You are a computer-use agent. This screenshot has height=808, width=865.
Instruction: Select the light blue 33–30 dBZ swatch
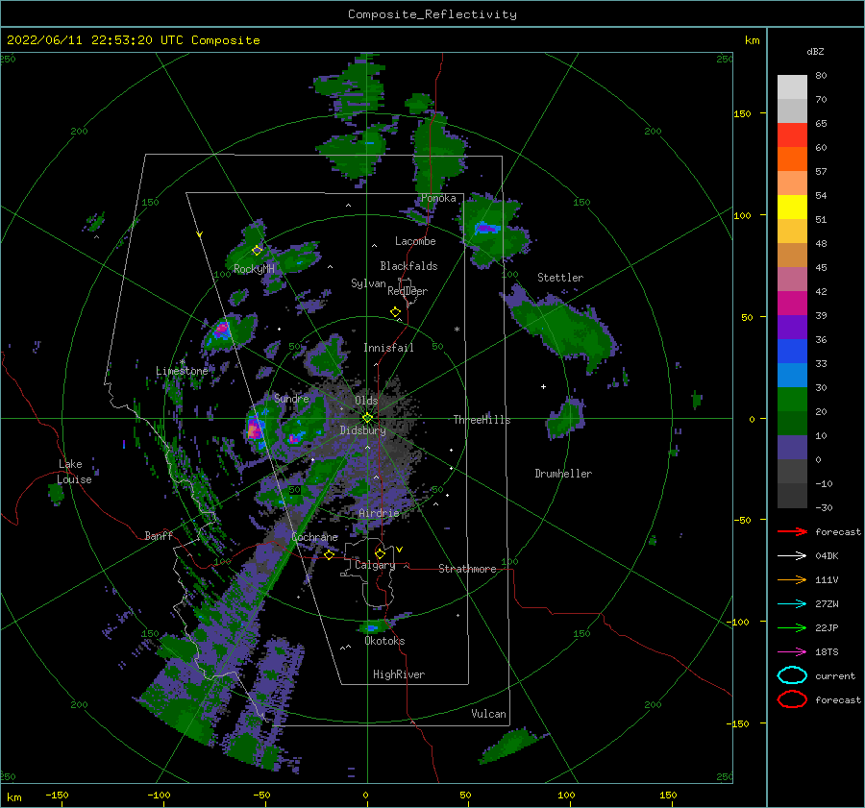792,376
